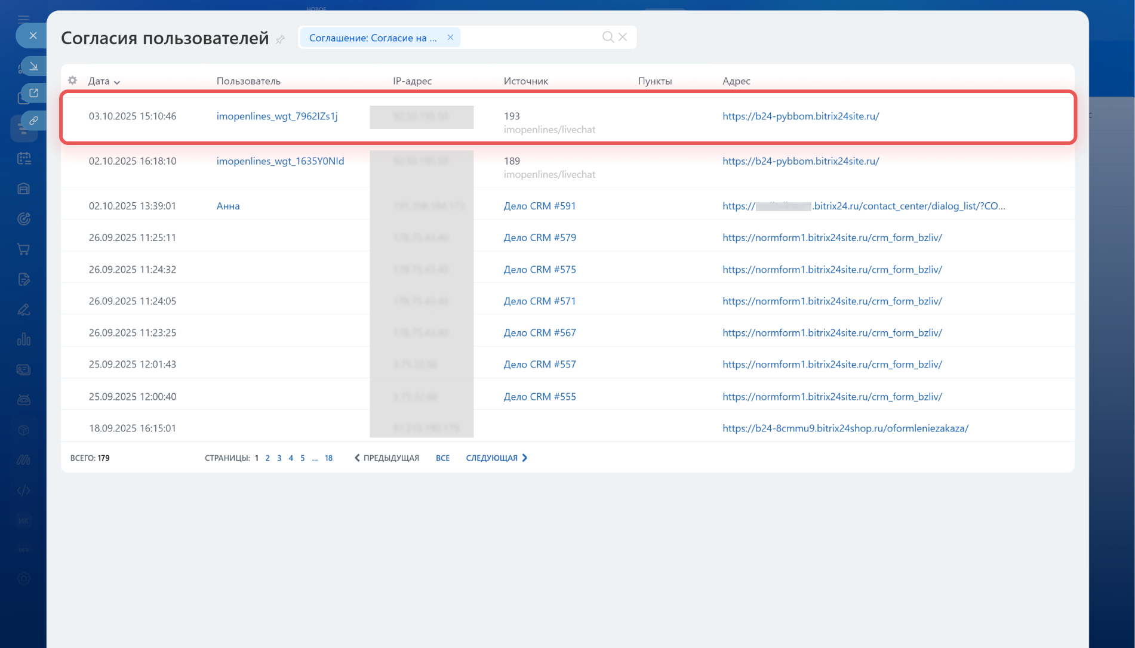Image resolution: width=1135 pixels, height=648 pixels.
Task: Click inside the filter search field
Action: click(x=528, y=38)
